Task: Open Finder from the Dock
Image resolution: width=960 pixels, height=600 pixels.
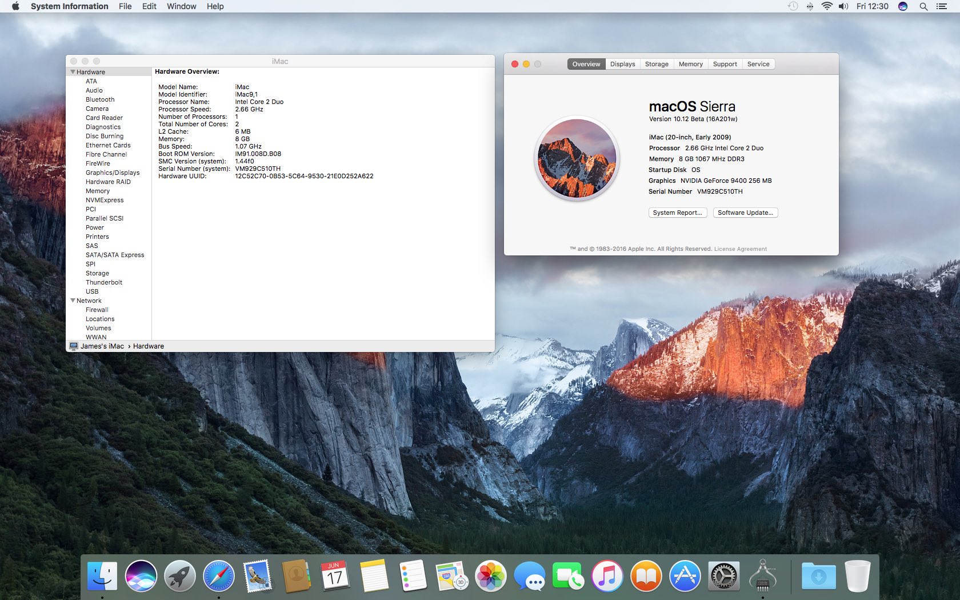Action: (102, 575)
